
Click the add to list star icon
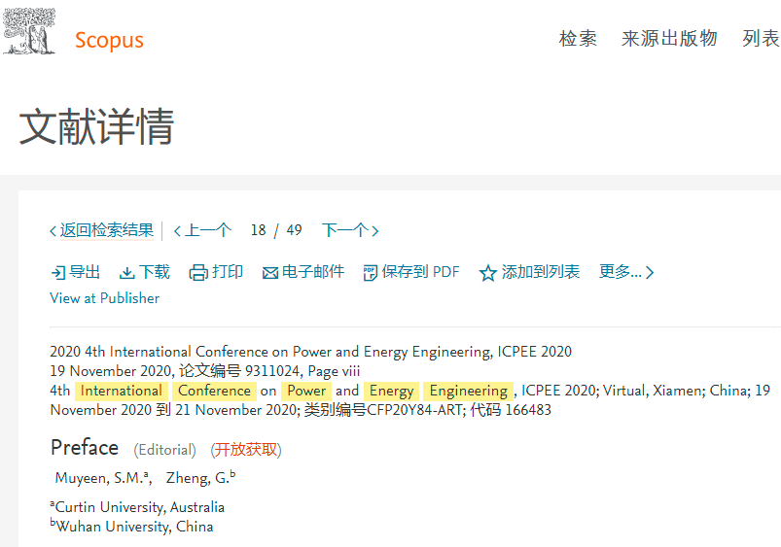pos(488,273)
